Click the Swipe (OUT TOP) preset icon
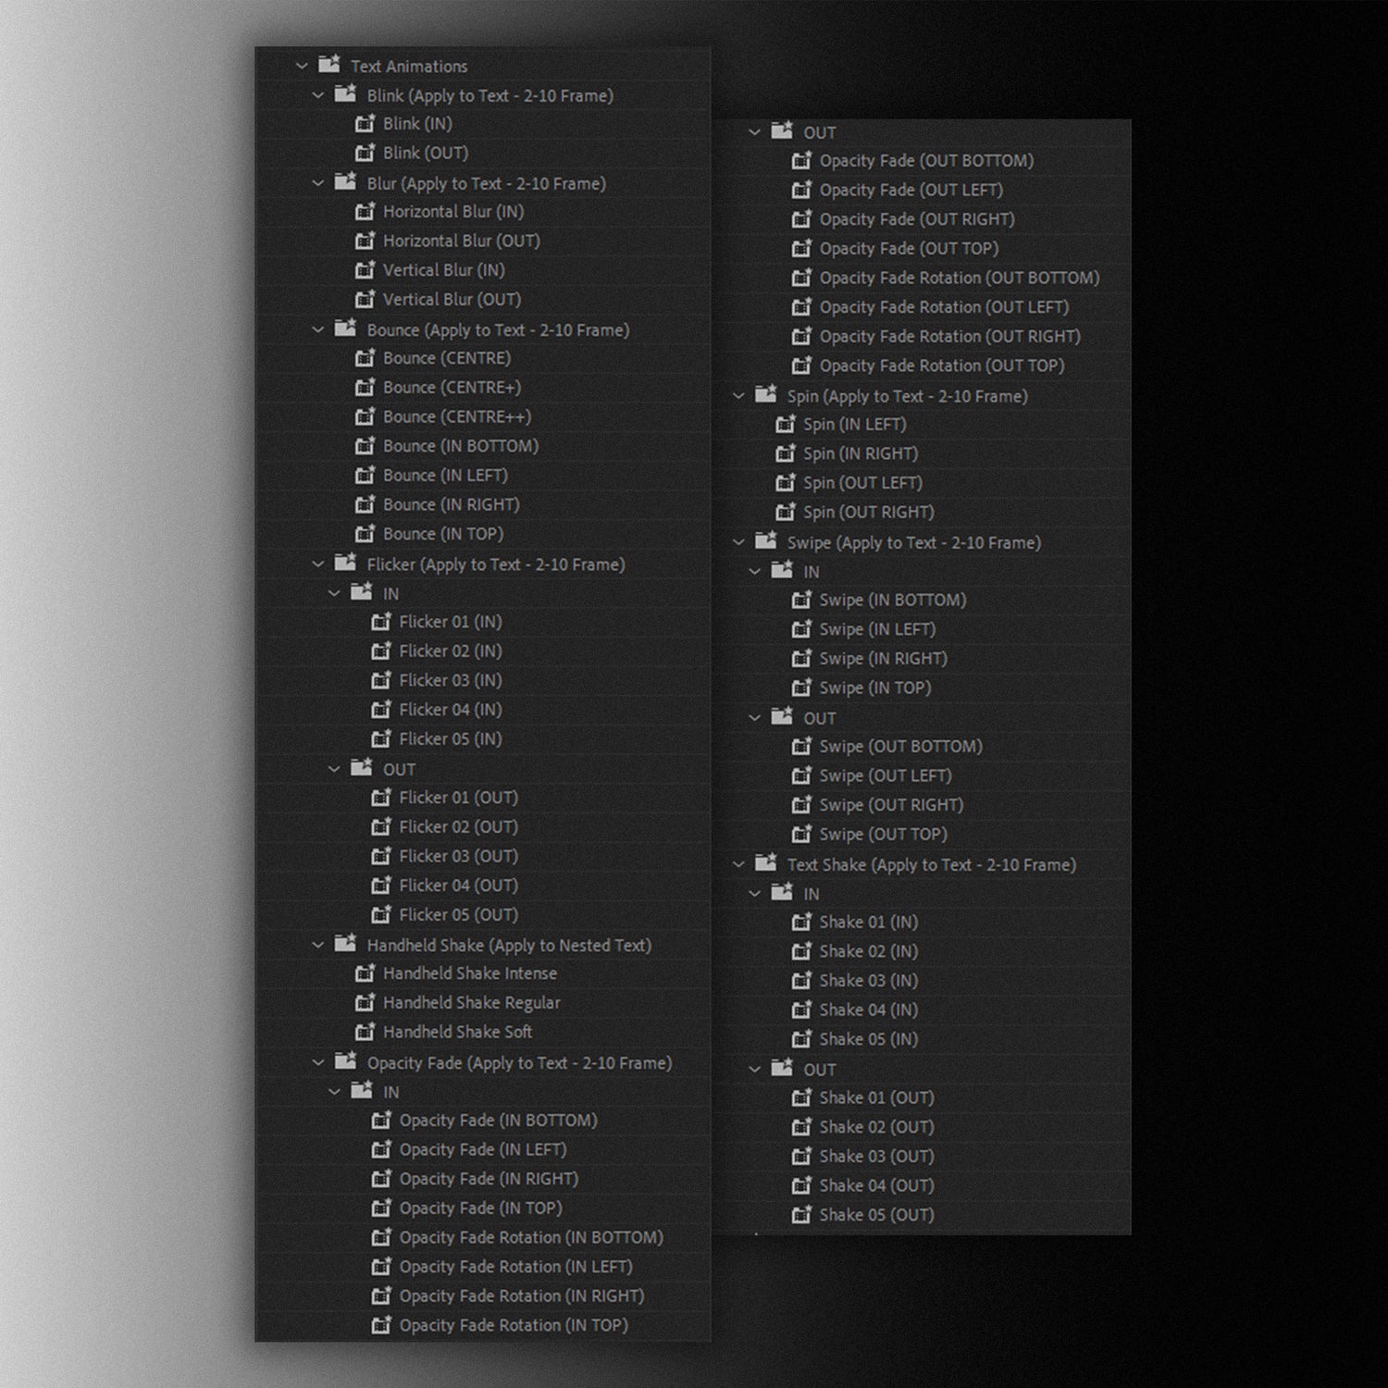This screenshot has width=1388, height=1388. (x=801, y=835)
